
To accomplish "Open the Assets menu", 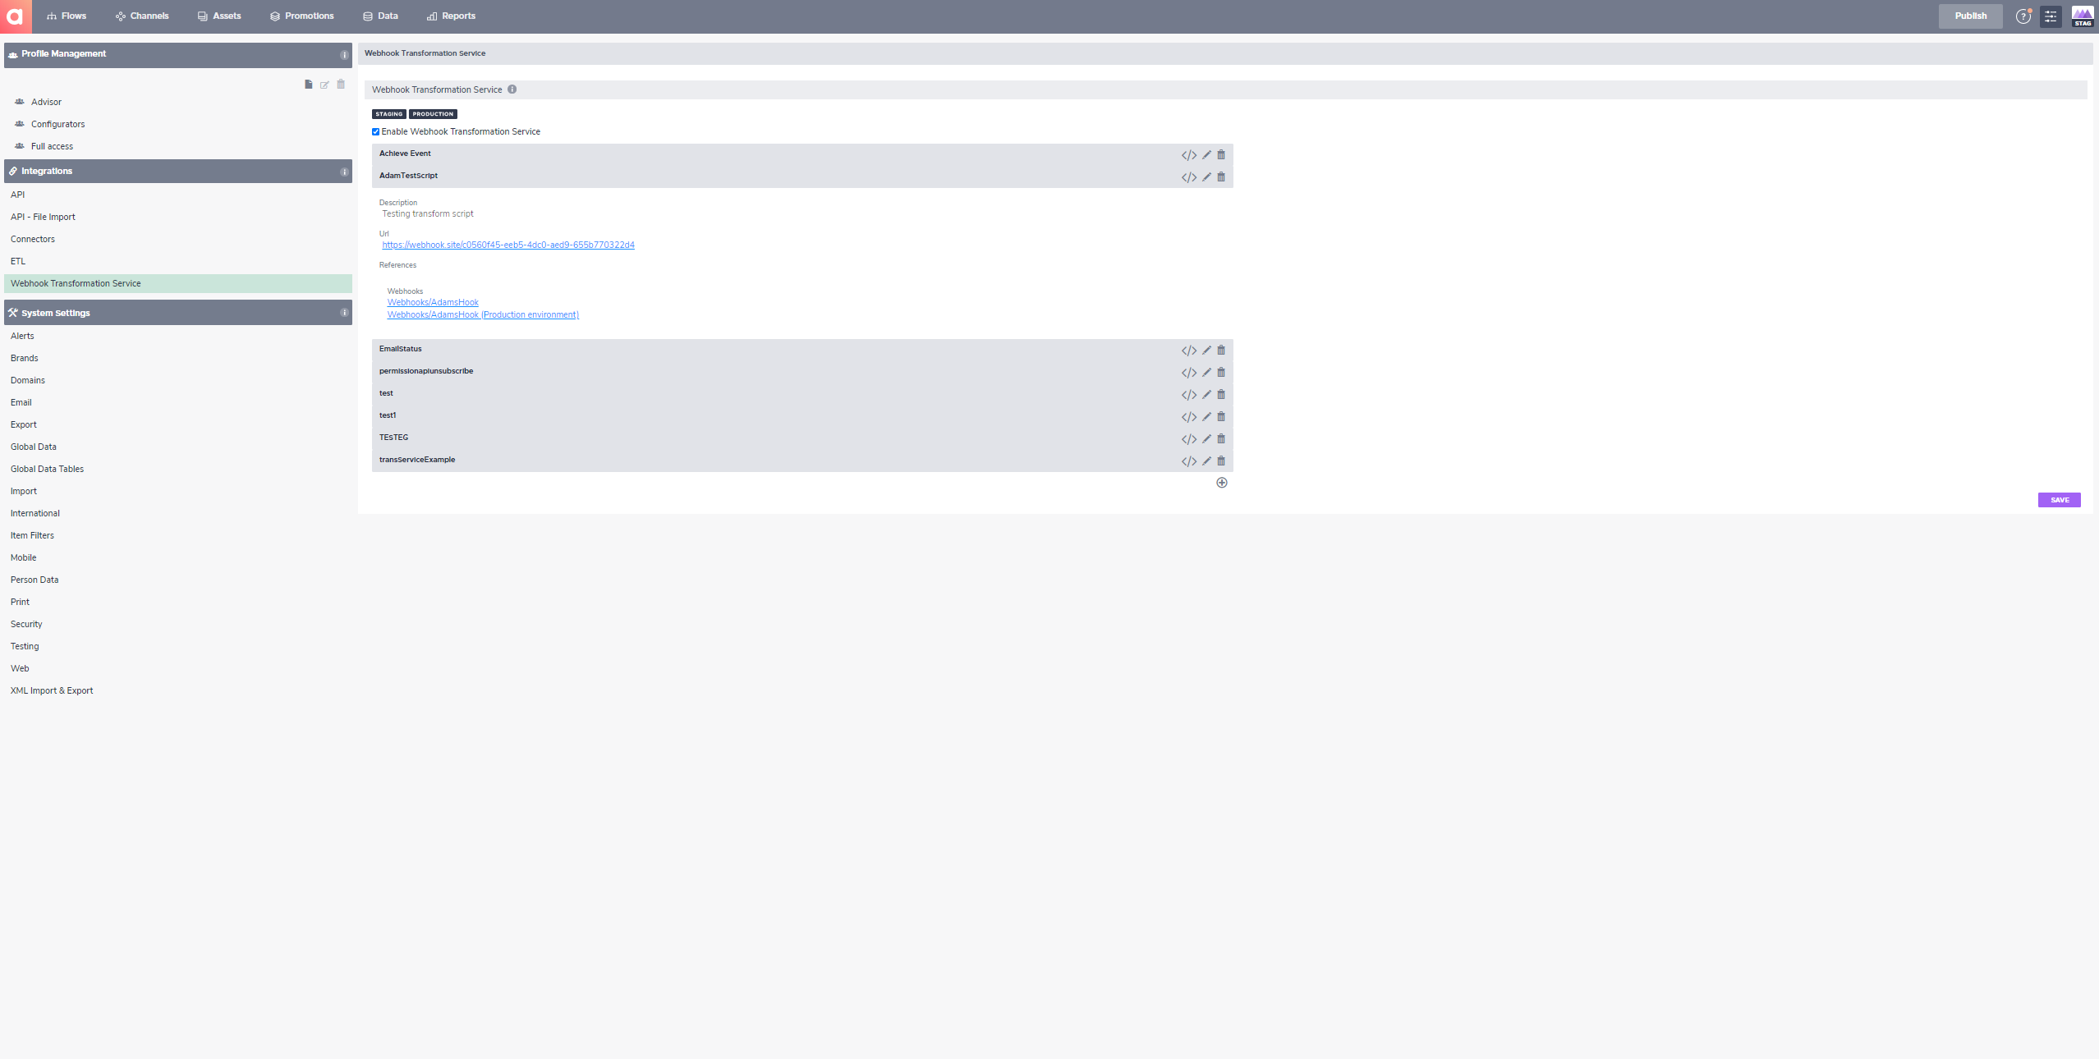I will (219, 16).
